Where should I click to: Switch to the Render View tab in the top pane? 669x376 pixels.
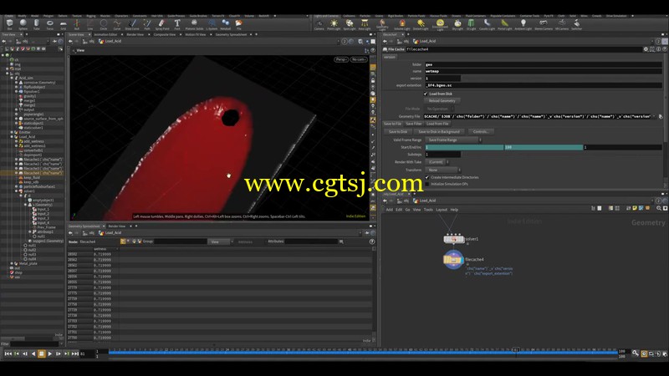(x=135, y=34)
